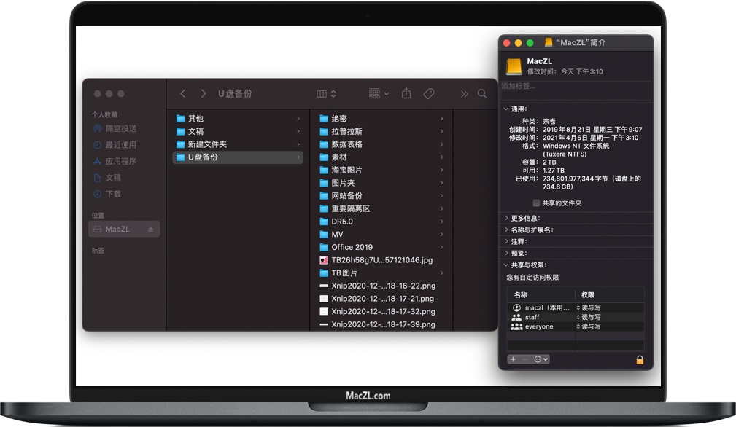This screenshot has width=736, height=427.
Task: Open 应用程序 in Finder sidebar
Action: pyautogui.click(x=120, y=161)
